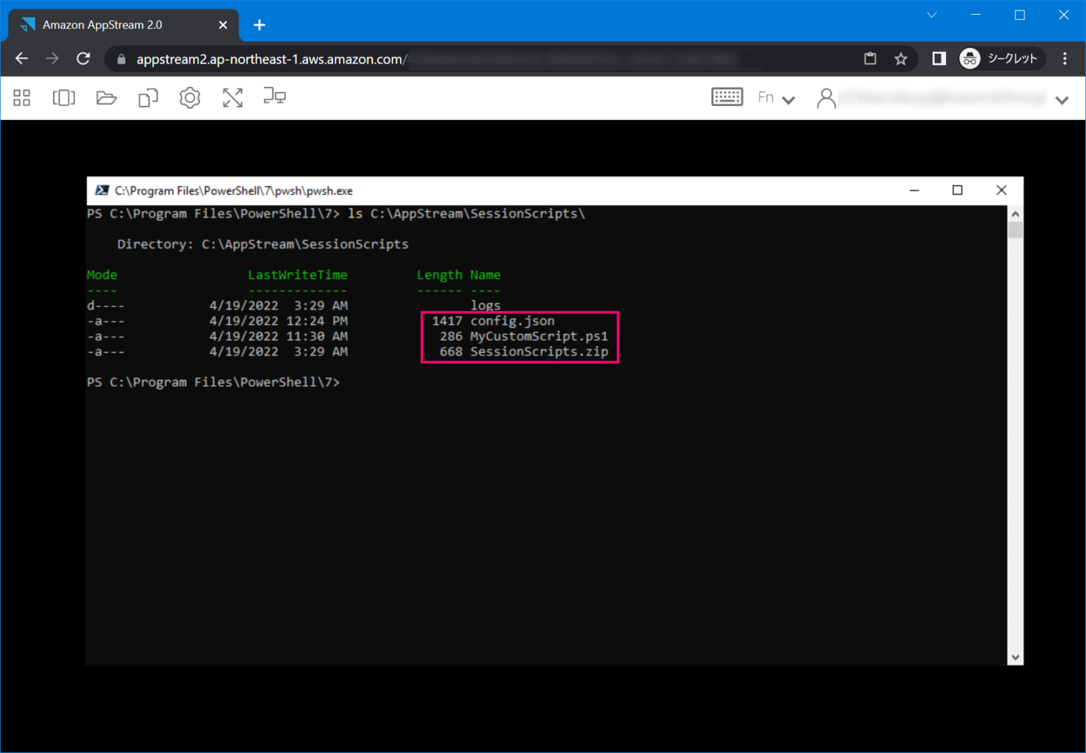This screenshot has height=753, width=1086.
Task: Click the pwsh.exe title bar path text
Action: pyautogui.click(x=233, y=191)
